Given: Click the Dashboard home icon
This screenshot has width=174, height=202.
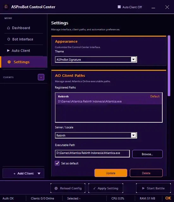Looking at the screenshot, I should tap(9, 28).
